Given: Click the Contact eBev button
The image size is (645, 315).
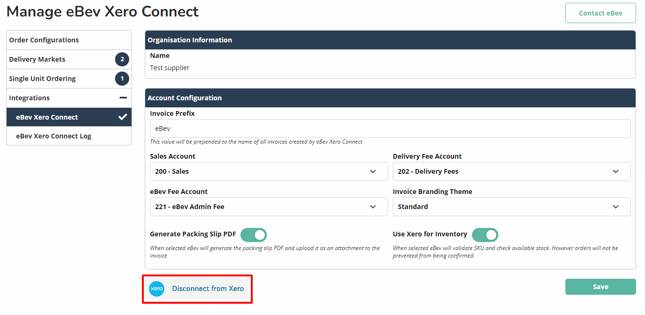Looking at the screenshot, I should point(601,13).
